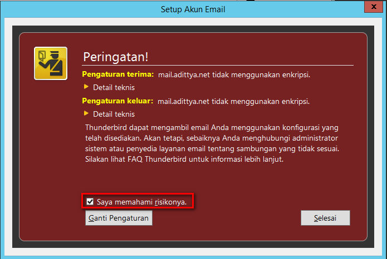Open Detail teknis text for outgoing settings
This screenshot has width=387, height=259.
pos(114,114)
